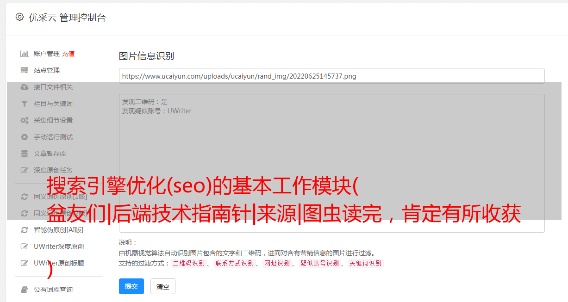
Task: Click the server icon for 站点管理
Action: [25, 70]
